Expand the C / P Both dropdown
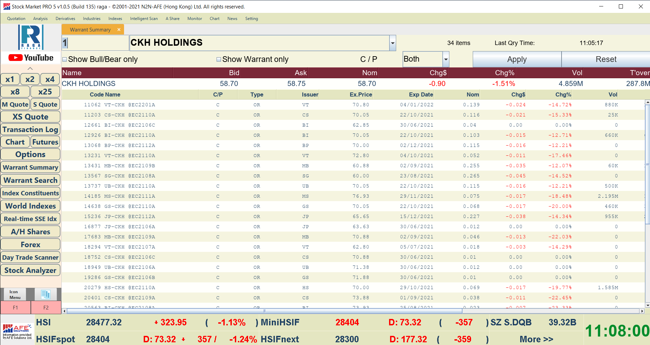 [x=446, y=60]
